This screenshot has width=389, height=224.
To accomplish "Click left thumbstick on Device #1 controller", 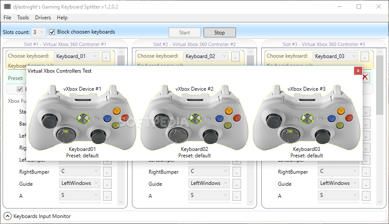I will tap(49, 120).
